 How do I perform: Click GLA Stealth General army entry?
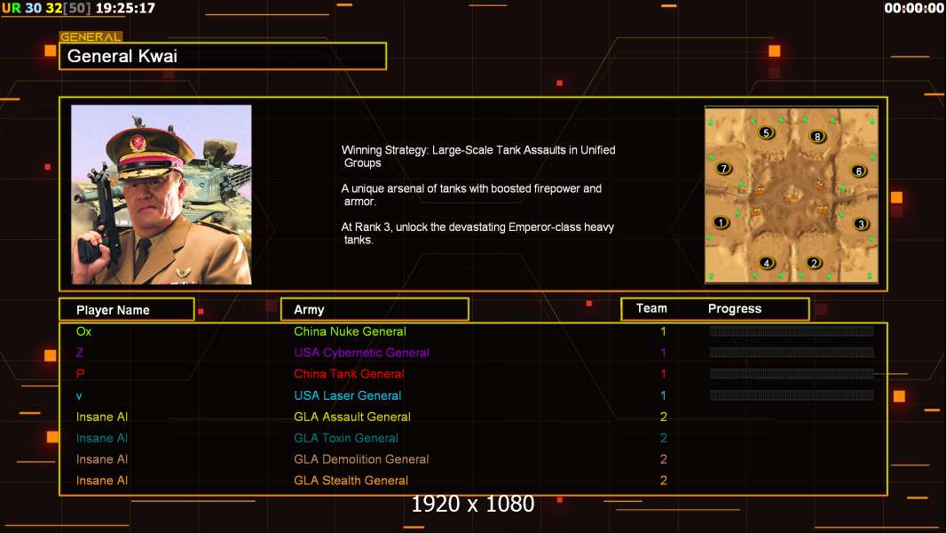point(351,481)
